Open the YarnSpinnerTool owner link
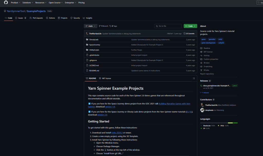 pyautogui.click(x=16, y=11)
